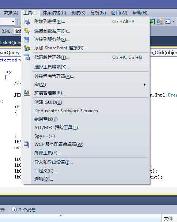Click the extension manager toolbar icon
The height and width of the screenshot is (222, 177).
(160, 22)
